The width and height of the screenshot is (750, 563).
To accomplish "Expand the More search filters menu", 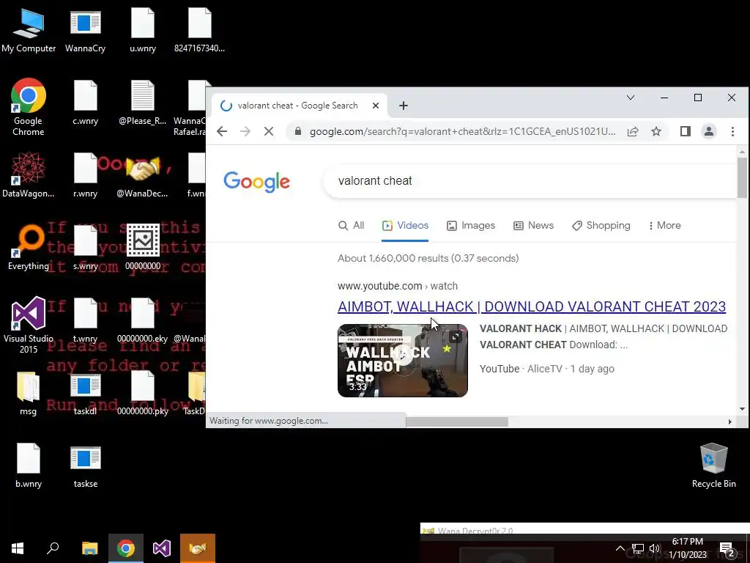I will click(664, 226).
